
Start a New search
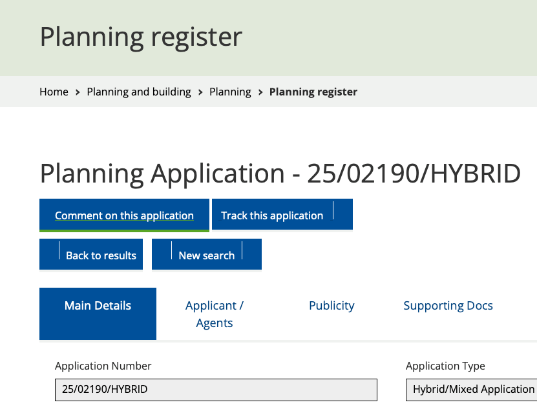click(x=207, y=255)
